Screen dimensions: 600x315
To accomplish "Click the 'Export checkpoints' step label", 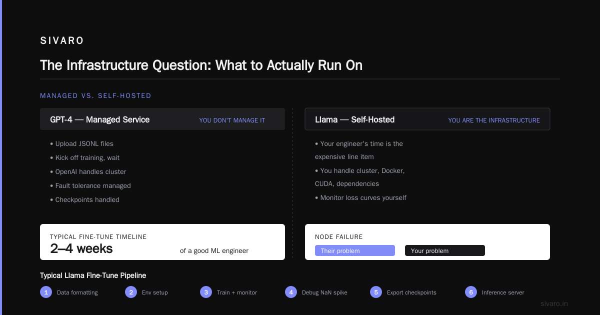I will click(411, 292).
